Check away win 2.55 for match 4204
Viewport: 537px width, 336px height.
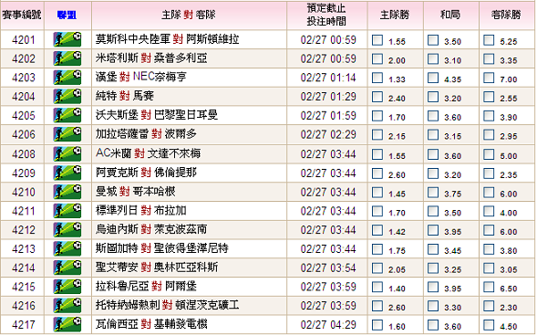(489, 97)
